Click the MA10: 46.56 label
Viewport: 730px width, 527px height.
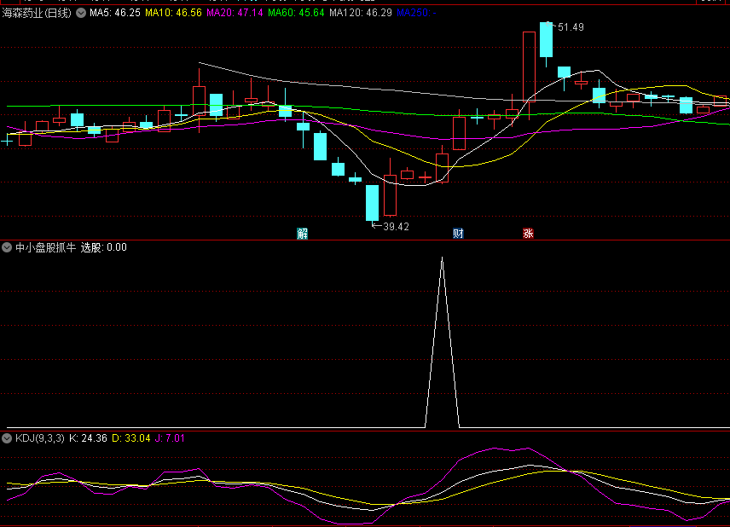point(173,13)
